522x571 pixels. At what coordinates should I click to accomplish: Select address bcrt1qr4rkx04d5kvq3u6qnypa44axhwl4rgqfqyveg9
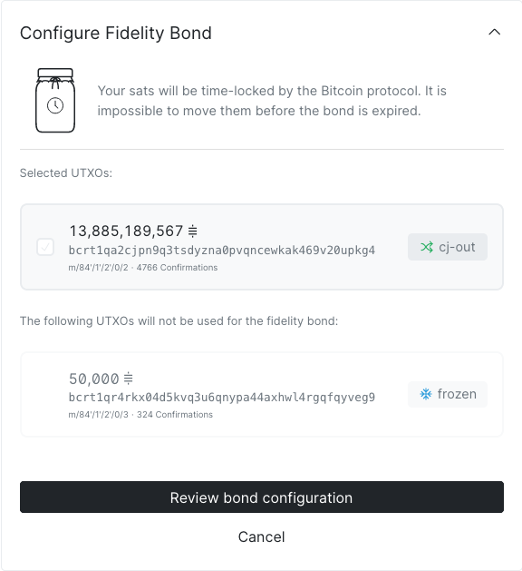222,397
